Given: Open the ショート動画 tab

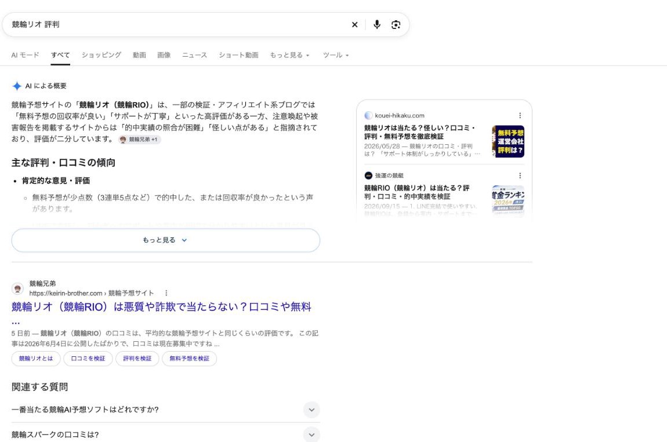Looking at the screenshot, I should [x=238, y=55].
